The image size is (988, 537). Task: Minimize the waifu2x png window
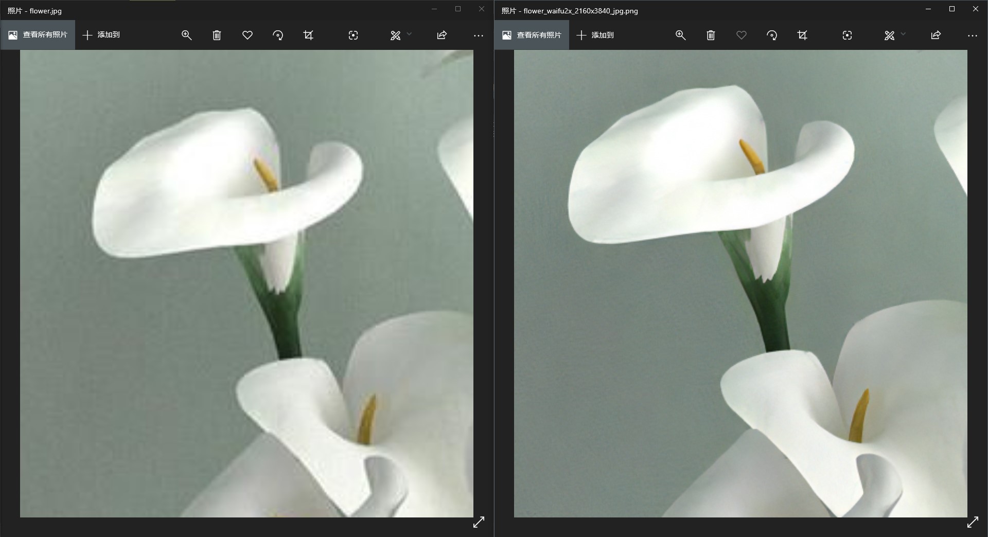click(928, 9)
